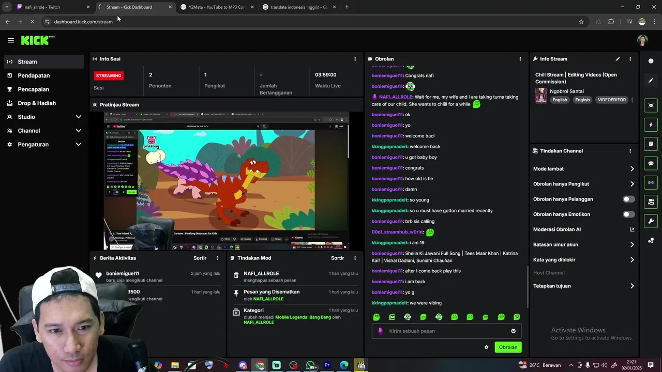Open a new browser tab

(347, 7)
